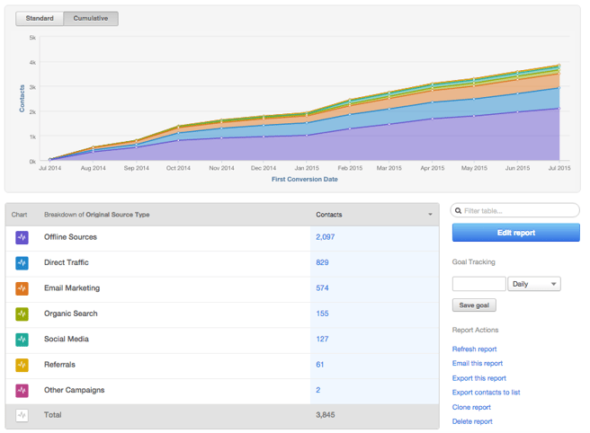This screenshot has width=590, height=433.
Task: Click the pink Other Campaigns chart icon
Action: coord(22,391)
